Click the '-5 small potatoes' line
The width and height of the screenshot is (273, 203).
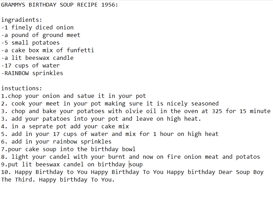[x=30, y=43]
